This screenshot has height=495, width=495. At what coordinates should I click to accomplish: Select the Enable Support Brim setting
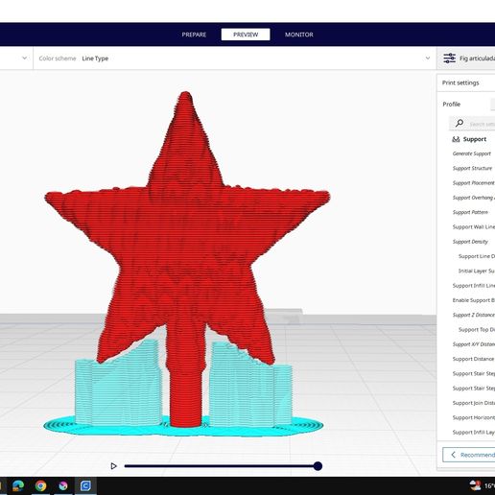click(474, 300)
